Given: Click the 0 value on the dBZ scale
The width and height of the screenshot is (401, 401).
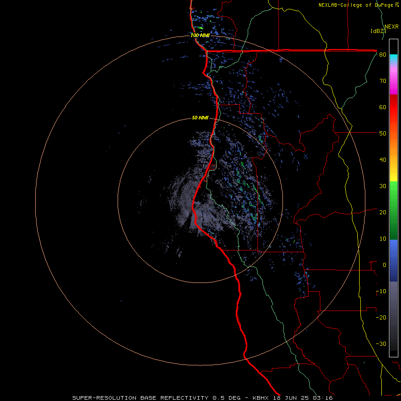Looking at the screenshot, I should (385, 266).
